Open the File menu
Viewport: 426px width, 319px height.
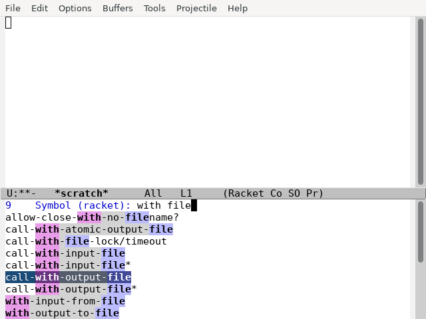point(13,8)
